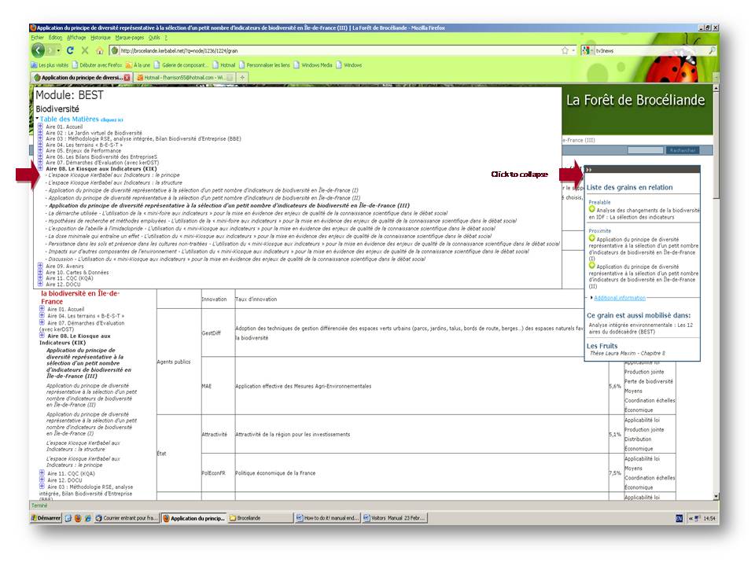The height and width of the screenshot is (566, 755).
Task: Expand Aire 05. Enjeux de Performance
Action: [x=40, y=151]
